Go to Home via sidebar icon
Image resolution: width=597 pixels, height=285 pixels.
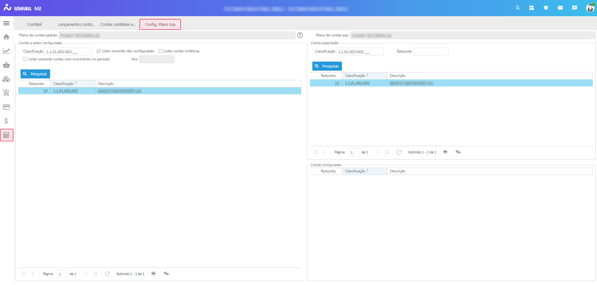coord(6,37)
